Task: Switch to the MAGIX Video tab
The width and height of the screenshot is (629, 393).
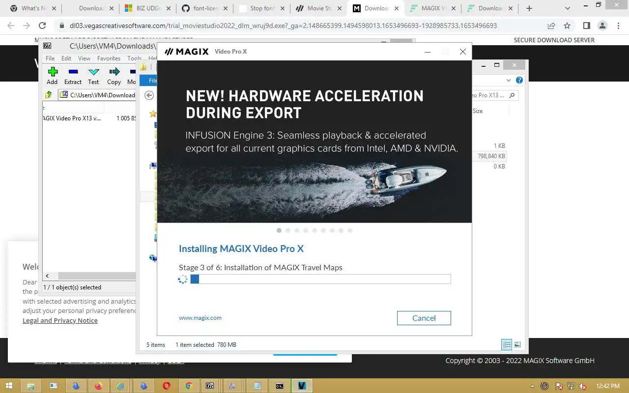Action: pos(432,8)
